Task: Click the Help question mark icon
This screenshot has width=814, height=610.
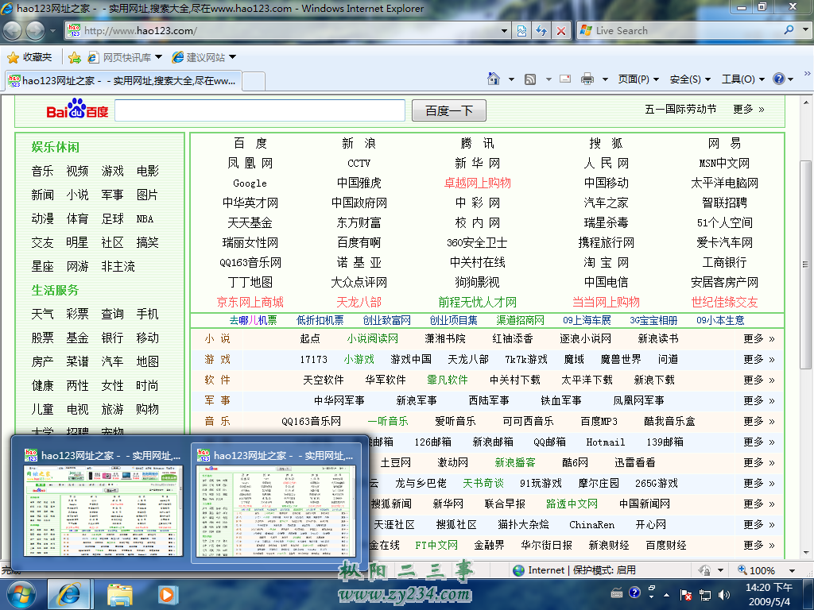Action: pos(779,79)
